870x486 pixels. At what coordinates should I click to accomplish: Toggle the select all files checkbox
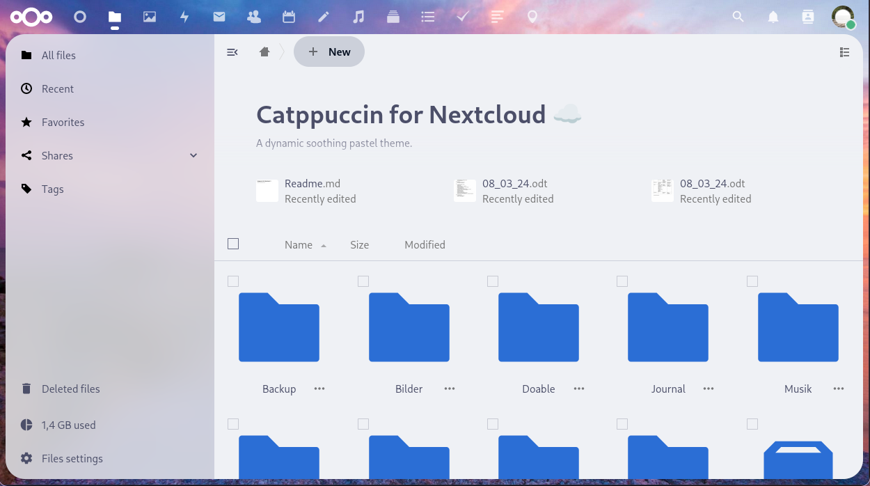pyautogui.click(x=233, y=244)
